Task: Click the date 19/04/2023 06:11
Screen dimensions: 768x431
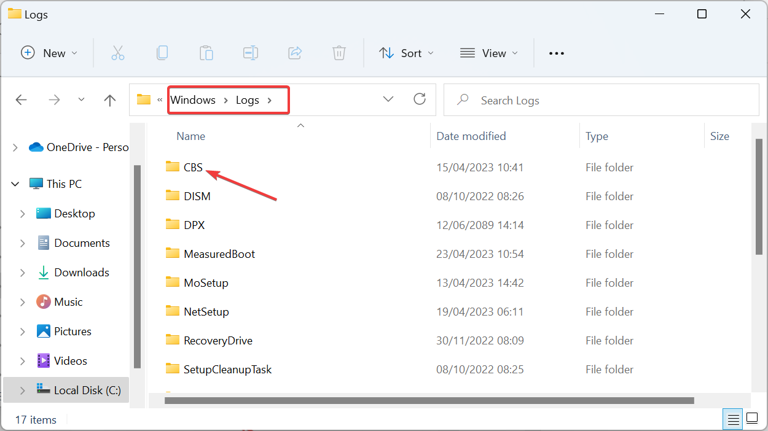Action: [480, 311]
